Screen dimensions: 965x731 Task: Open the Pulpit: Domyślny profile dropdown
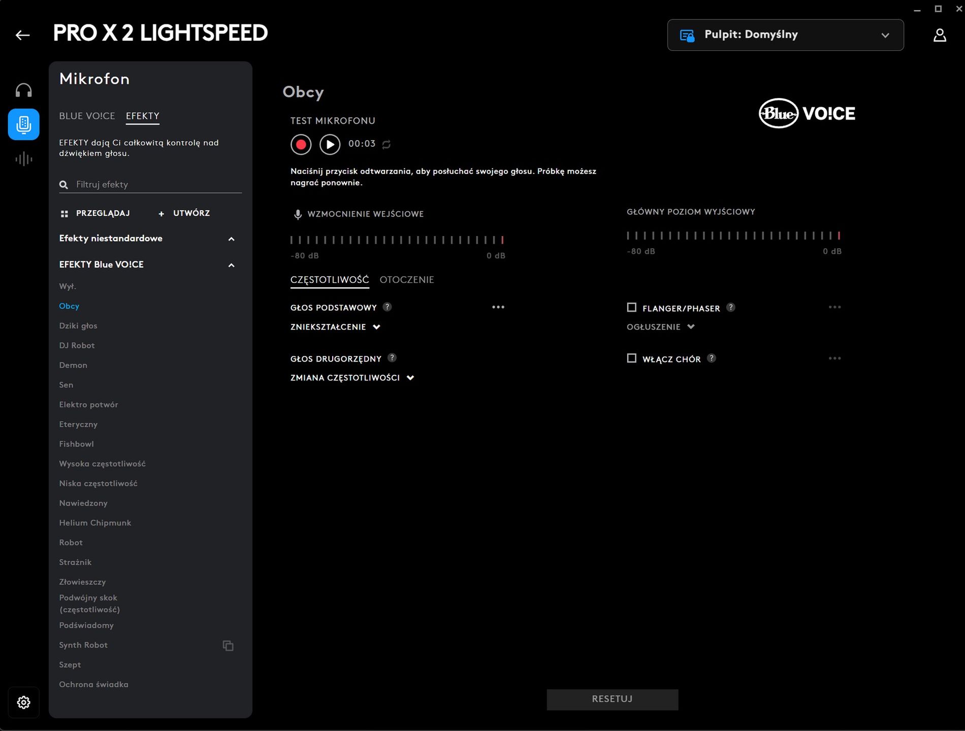(785, 35)
